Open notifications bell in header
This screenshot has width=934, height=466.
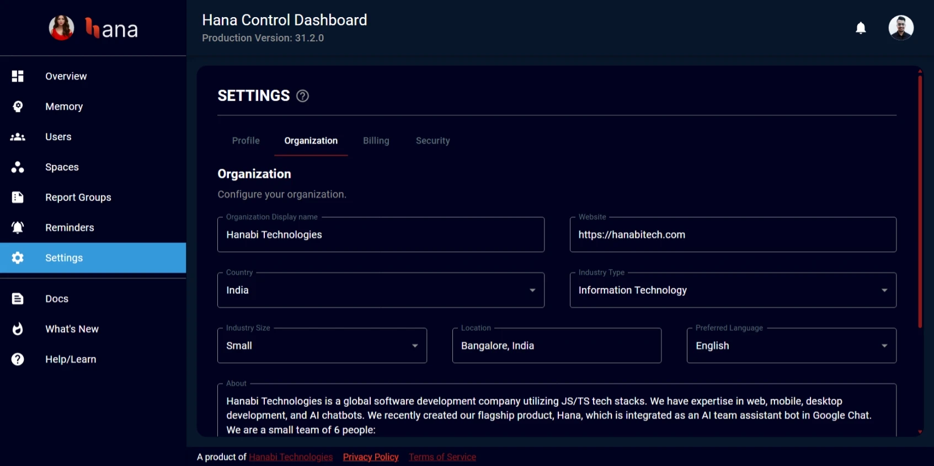click(861, 28)
